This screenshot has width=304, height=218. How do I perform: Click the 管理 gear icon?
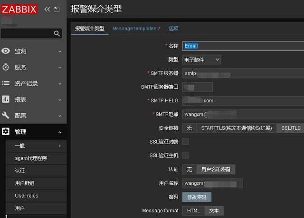coord(6,132)
